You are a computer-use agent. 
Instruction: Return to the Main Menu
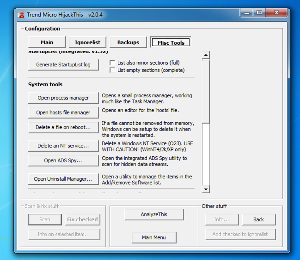click(154, 237)
